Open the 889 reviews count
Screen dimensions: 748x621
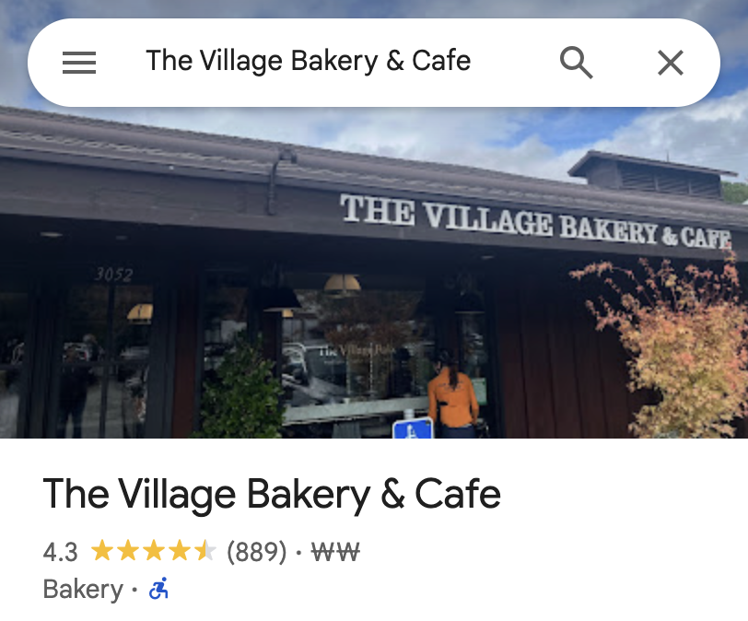[x=257, y=552]
